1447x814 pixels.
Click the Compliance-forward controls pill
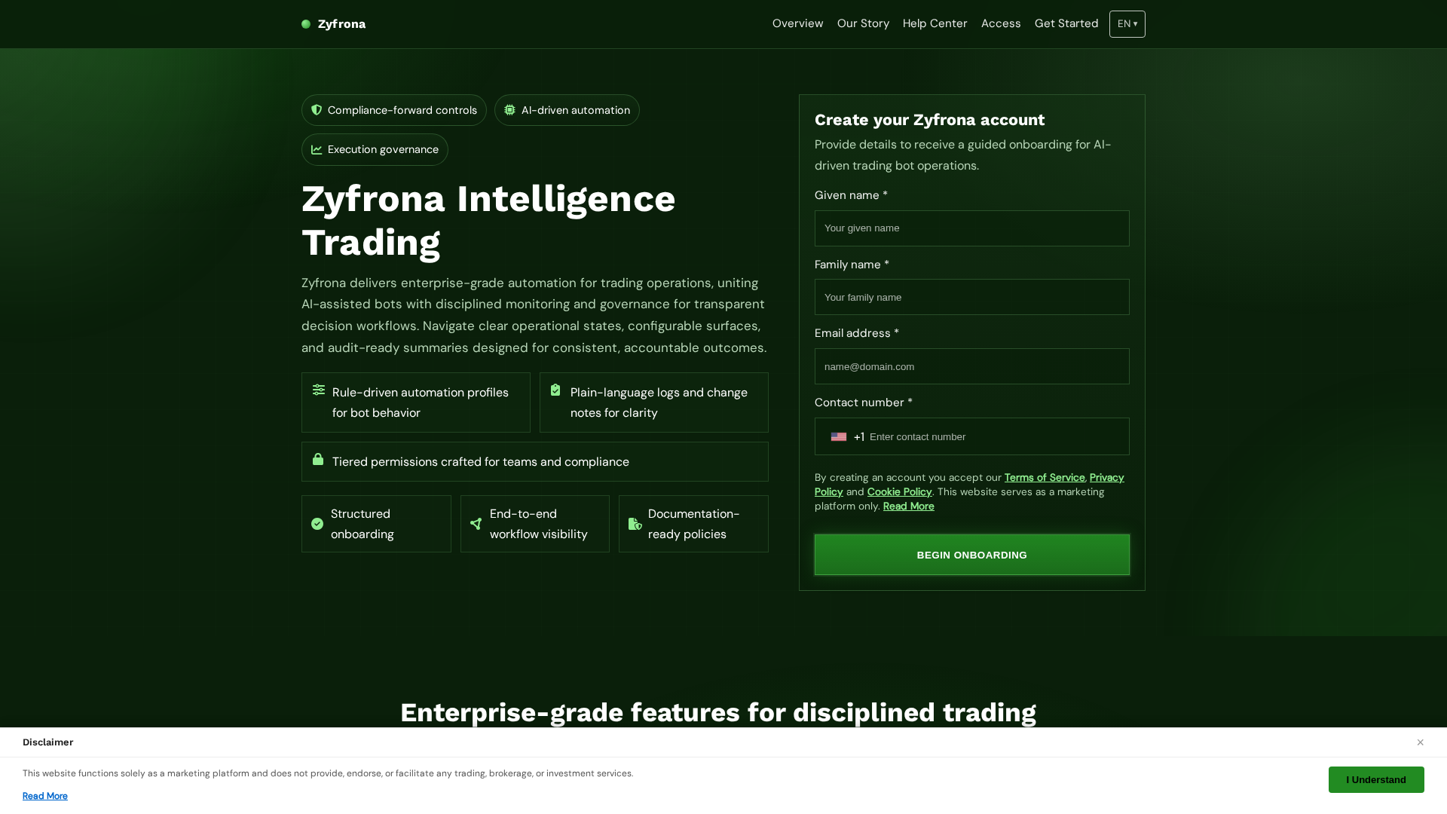394,110
